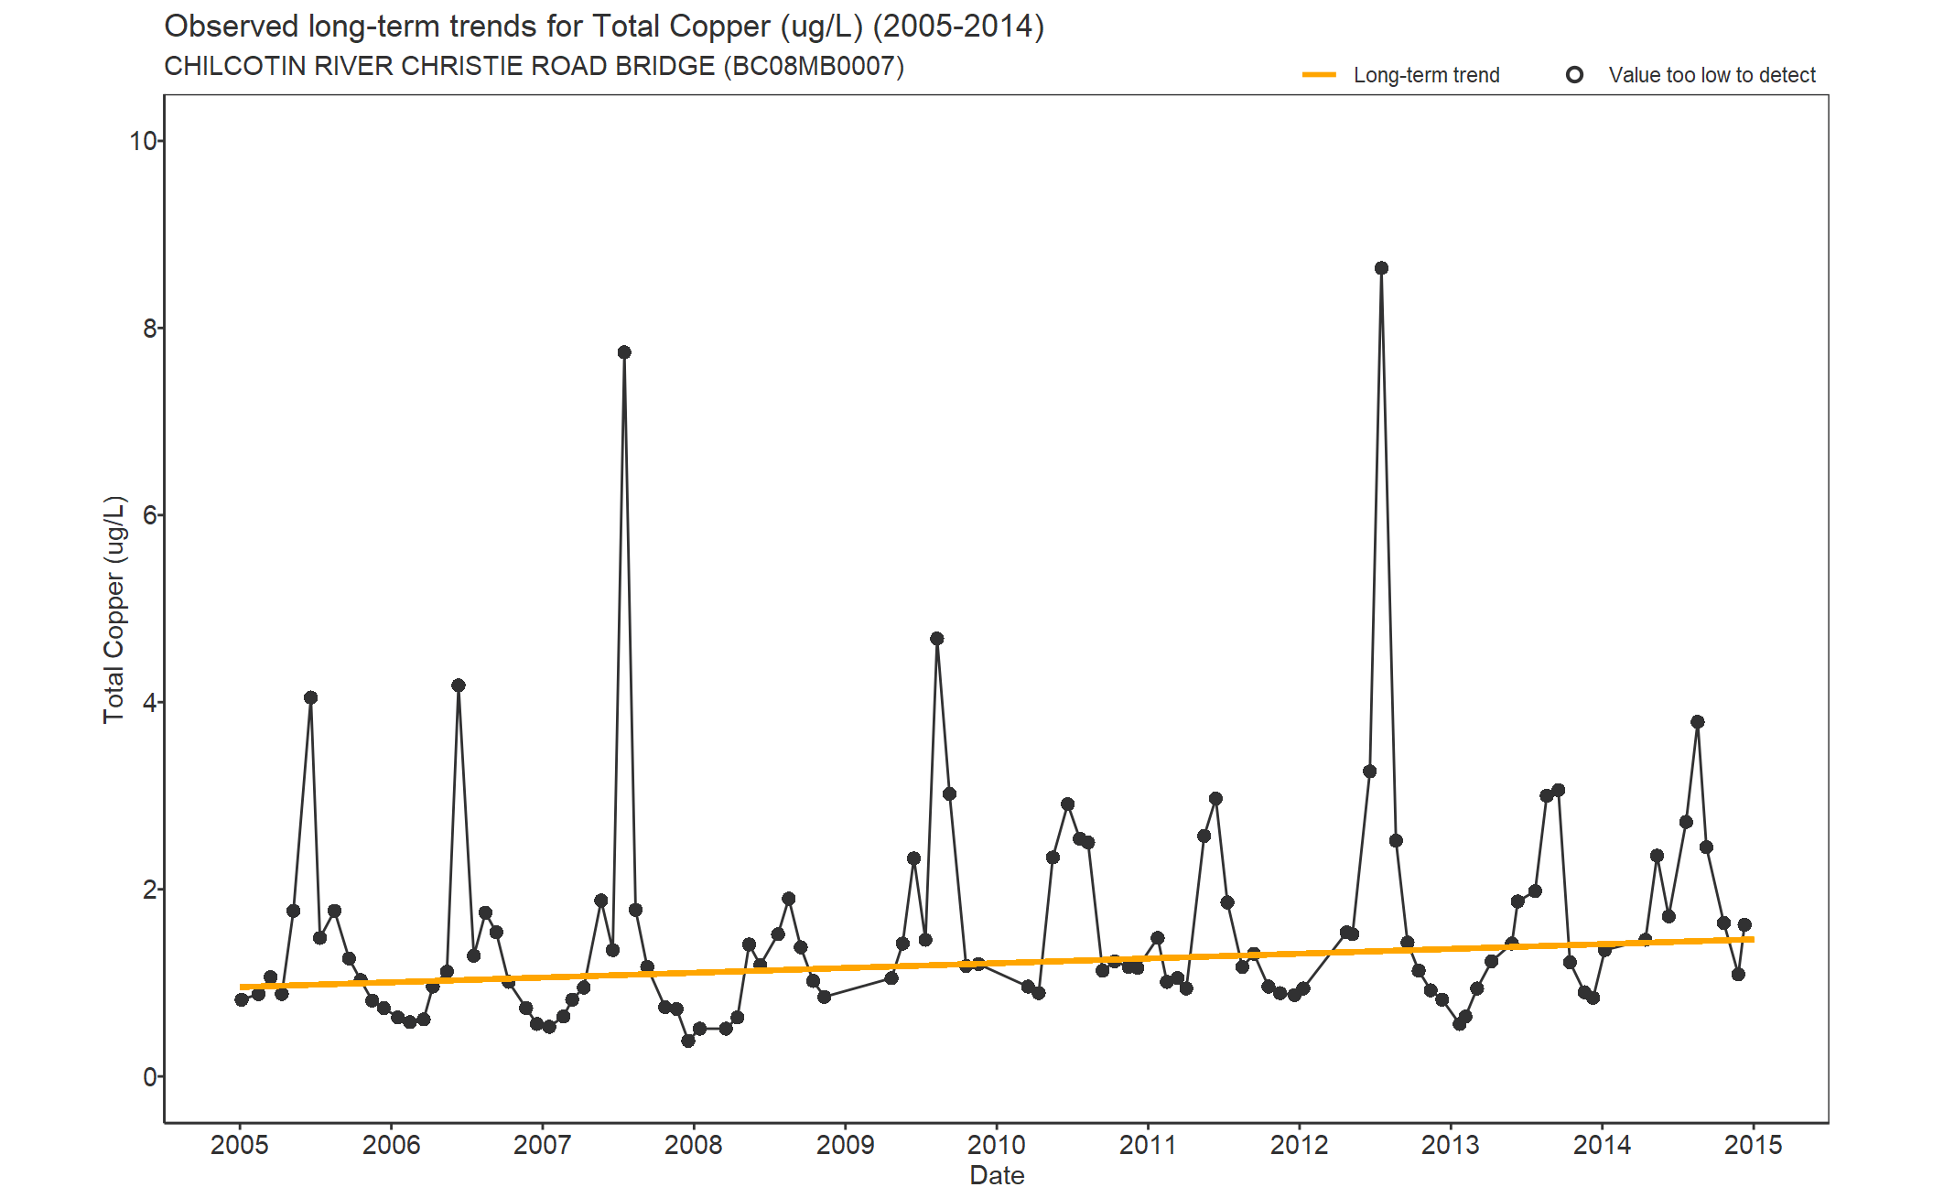This screenshot has height=1198, width=1933.
Task: Click x-axis label '2005'
Action: [240, 1145]
